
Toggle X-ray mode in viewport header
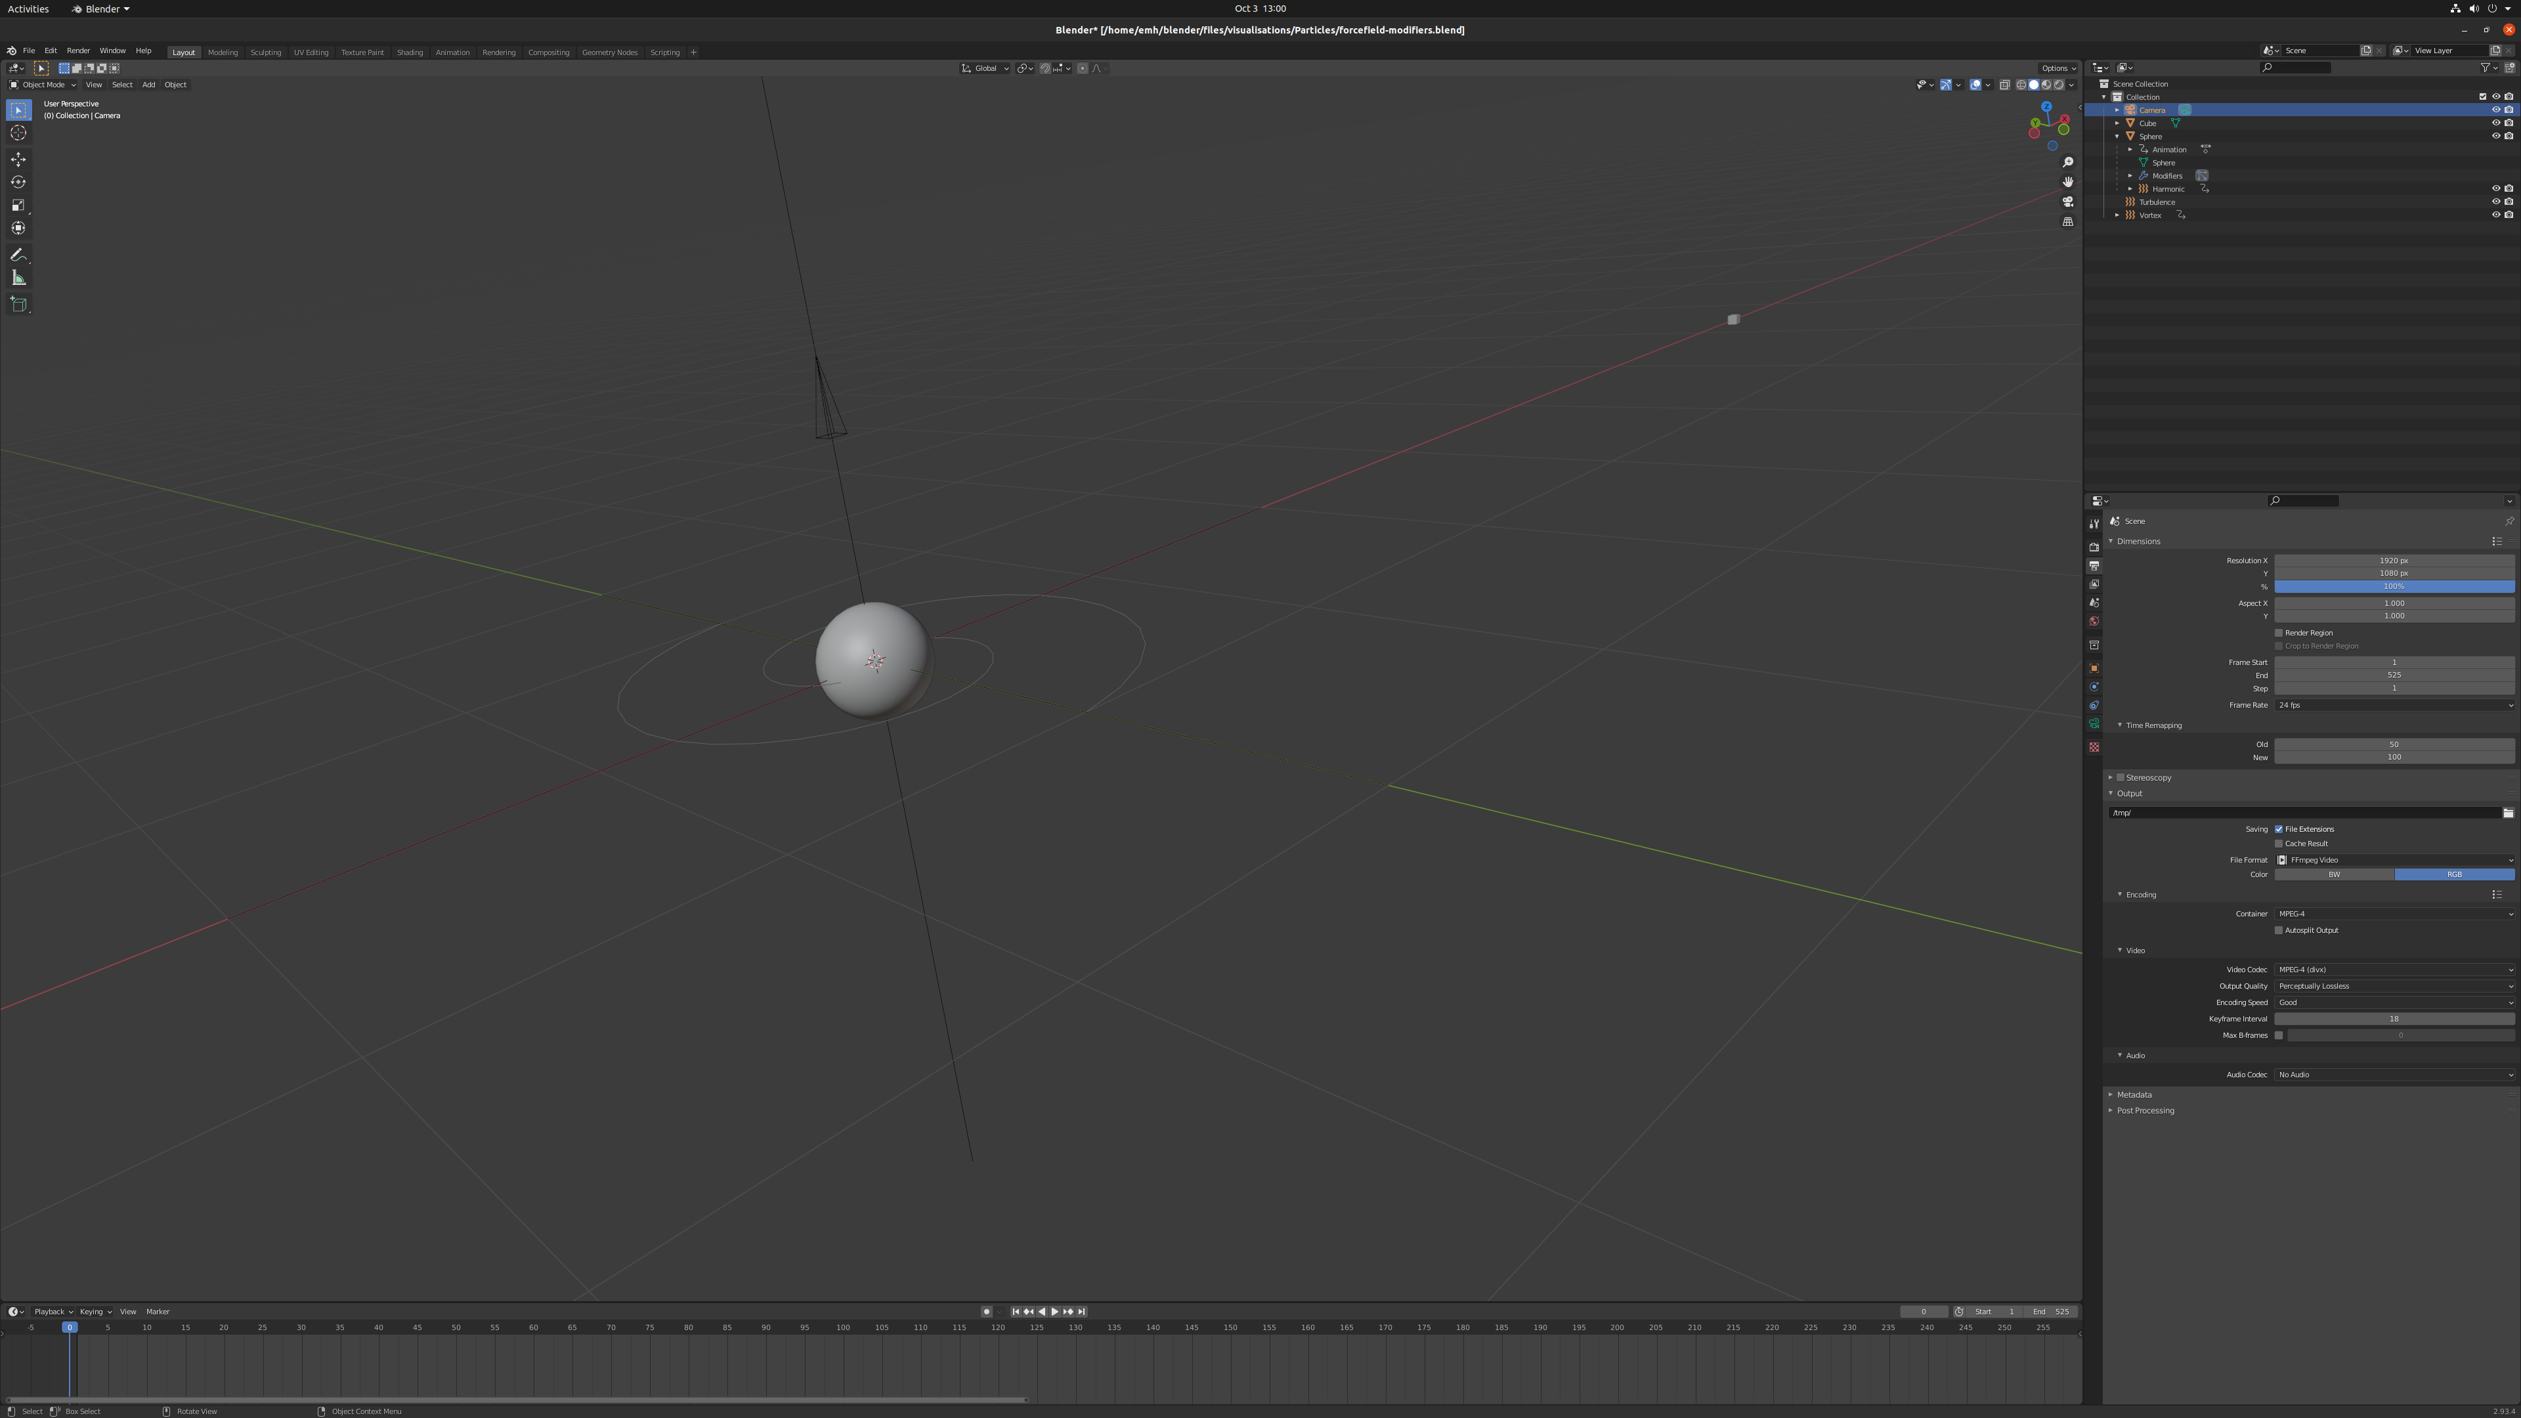2004,85
